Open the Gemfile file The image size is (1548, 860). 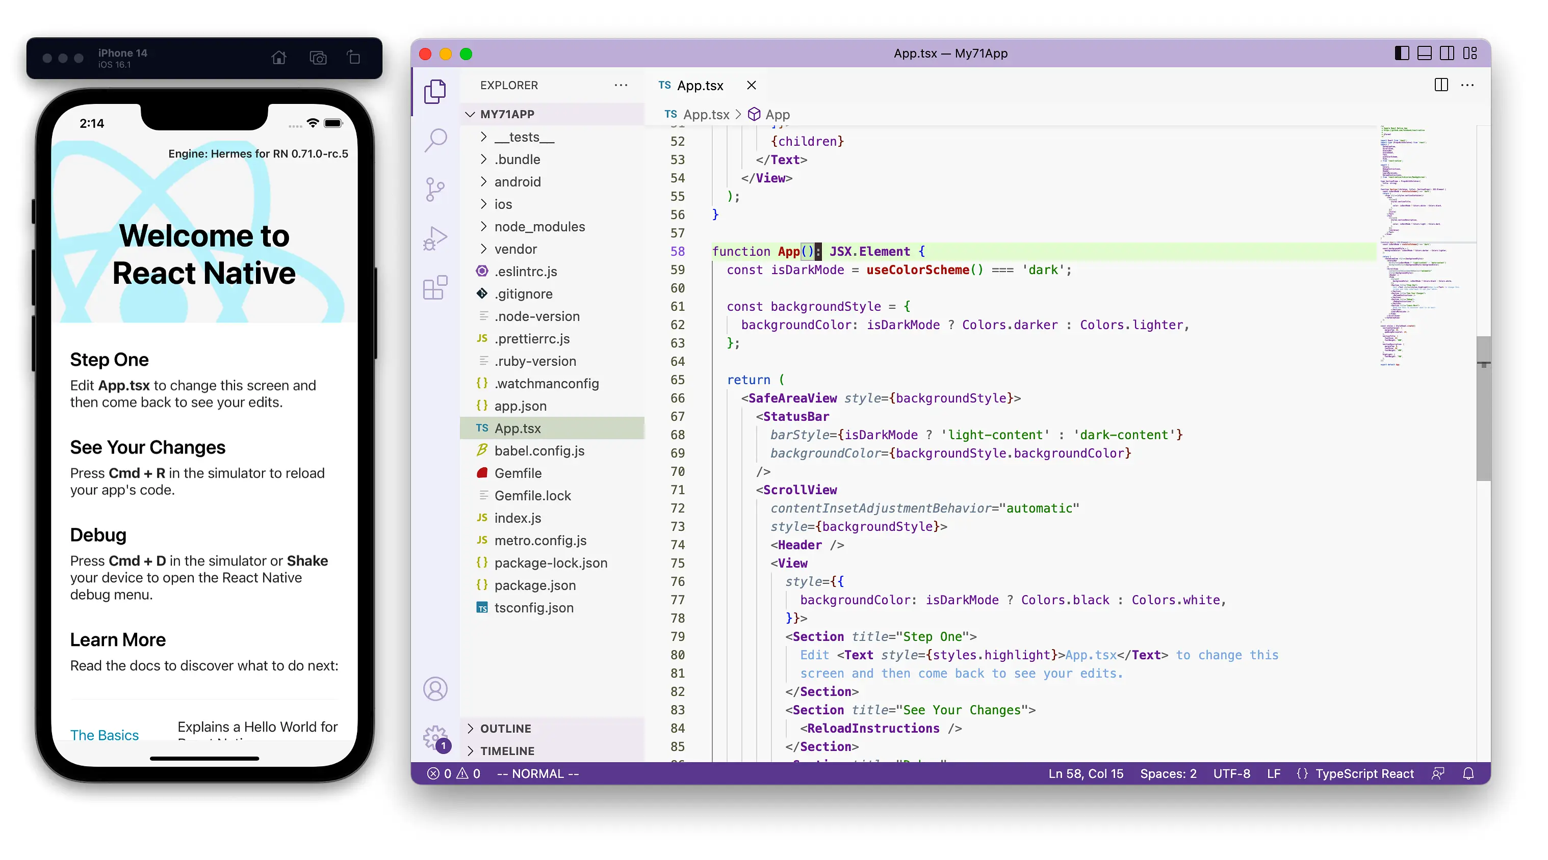click(552, 473)
